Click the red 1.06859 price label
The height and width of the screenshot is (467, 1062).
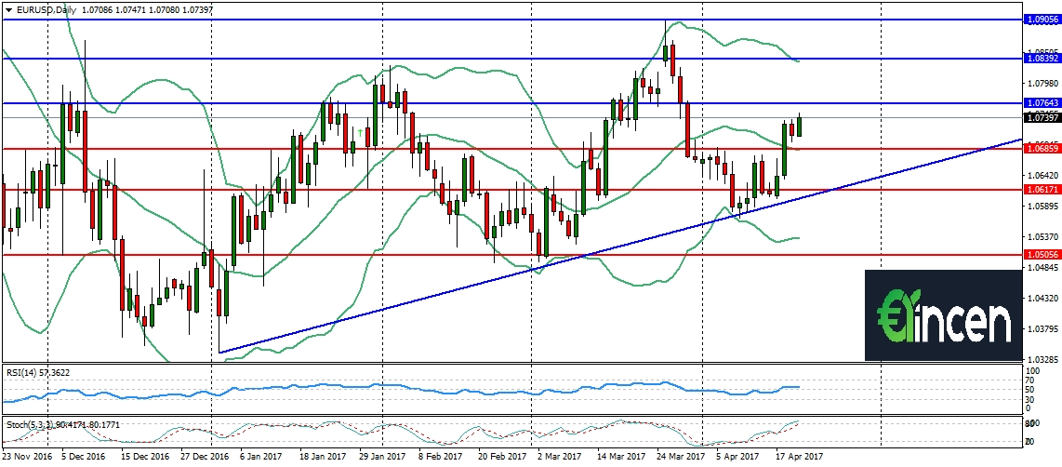tap(1043, 149)
